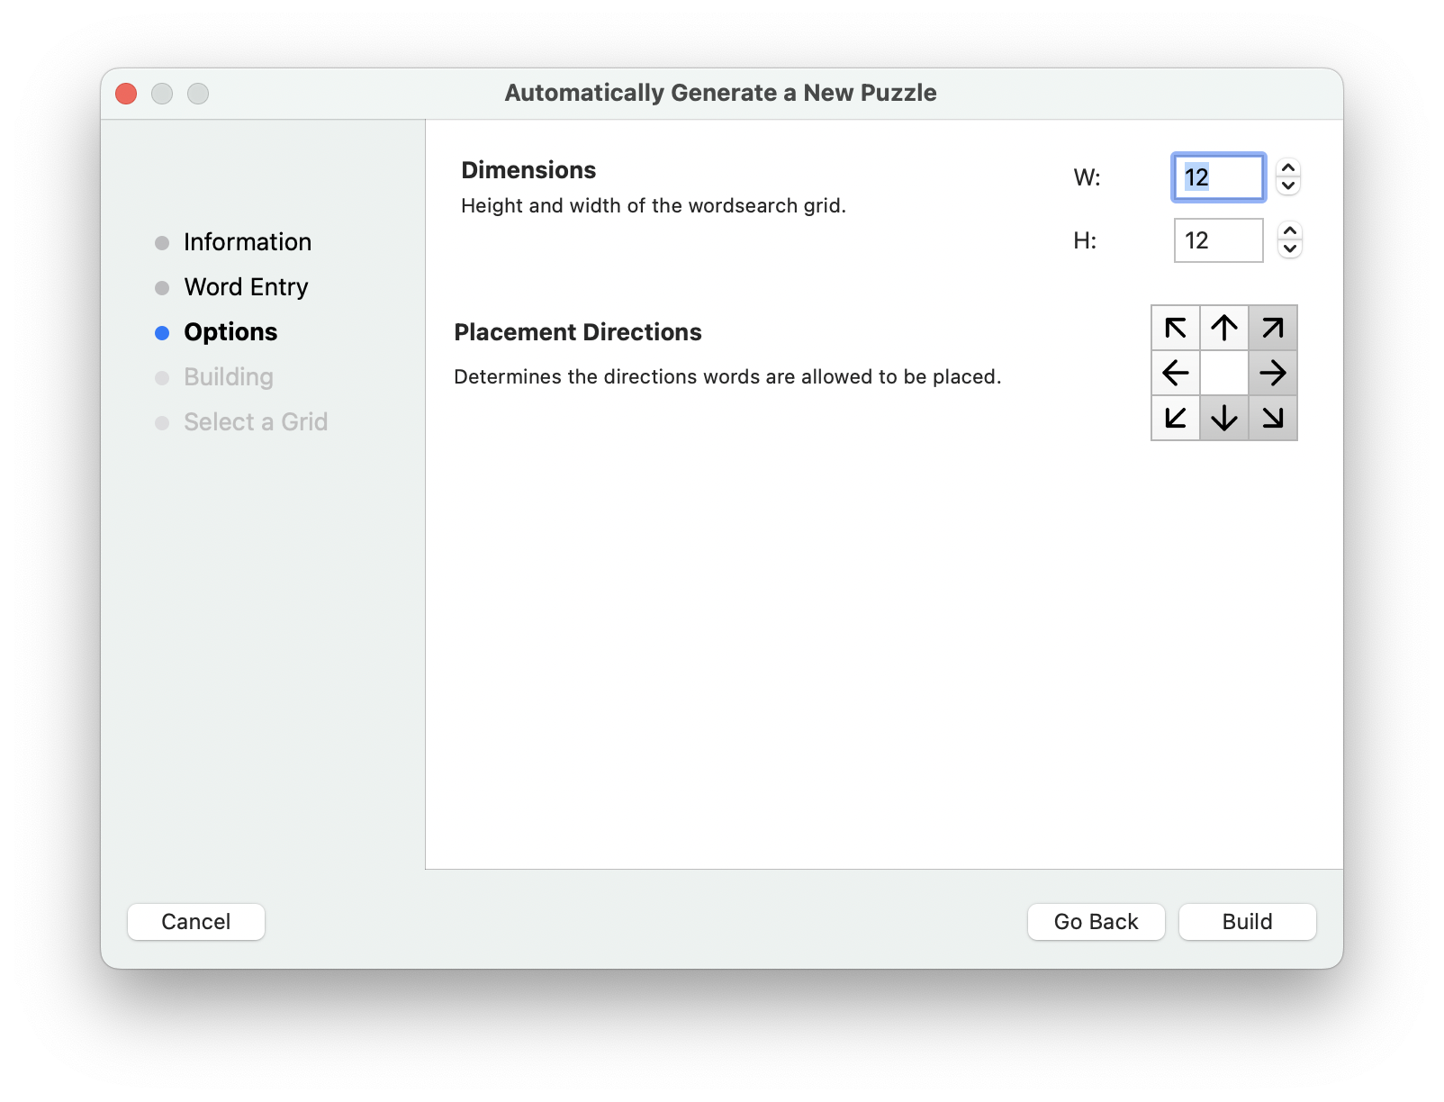Toggle the downward placement direction arrow
The image size is (1444, 1102).
[1223, 417]
